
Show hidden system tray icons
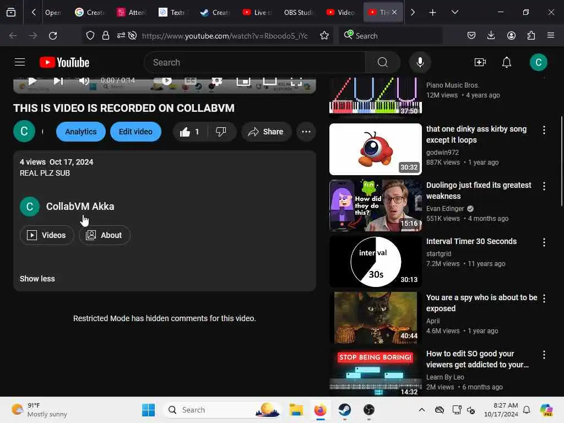click(421, 410)
